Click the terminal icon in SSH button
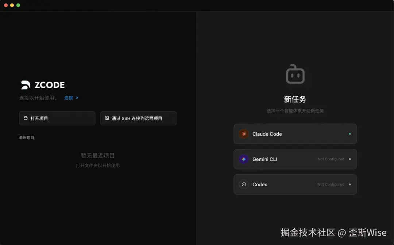394x245 pixels. point(107,118)
